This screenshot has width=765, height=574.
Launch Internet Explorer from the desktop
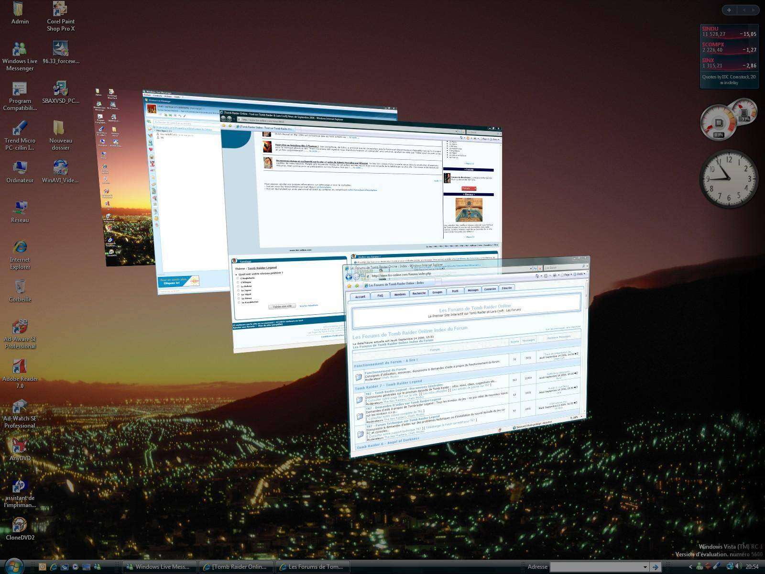tap(20, 255)
